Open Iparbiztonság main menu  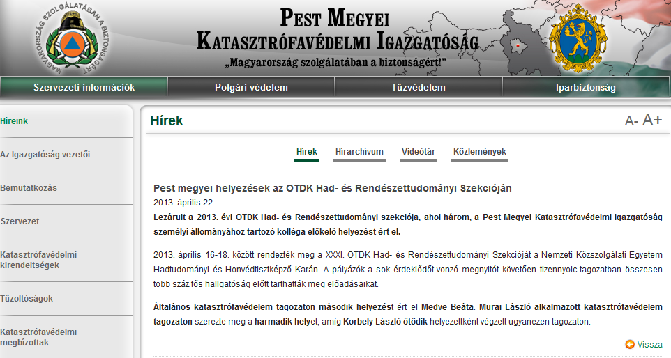(585, 87)
